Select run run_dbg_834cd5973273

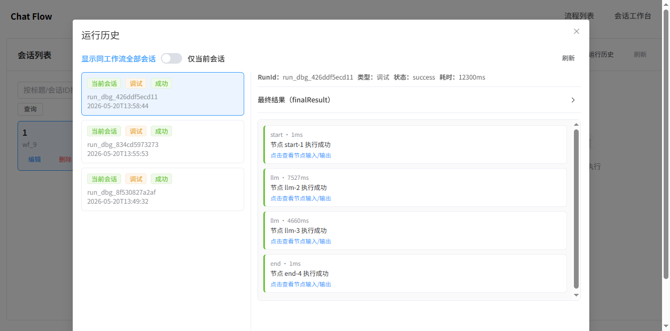tap(162, 142)
